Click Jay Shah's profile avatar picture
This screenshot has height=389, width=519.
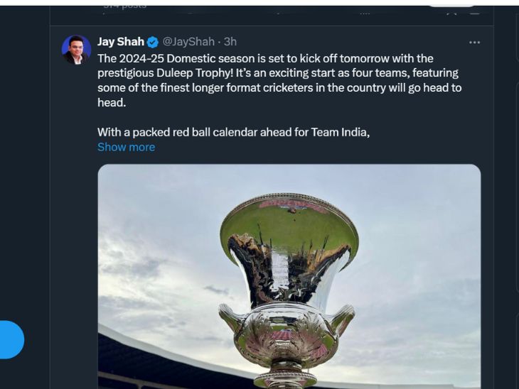tap(76, 50)
